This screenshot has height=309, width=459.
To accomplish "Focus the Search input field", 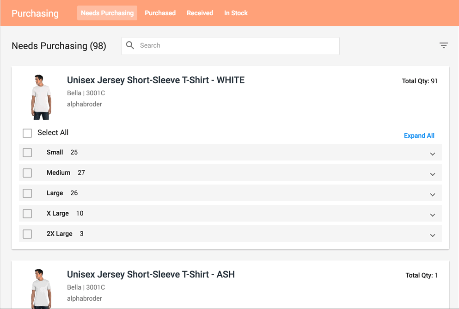I will (x=236, y=46).
